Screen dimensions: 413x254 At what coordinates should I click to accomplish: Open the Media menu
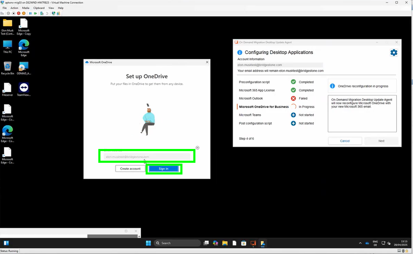coord(26,8)
